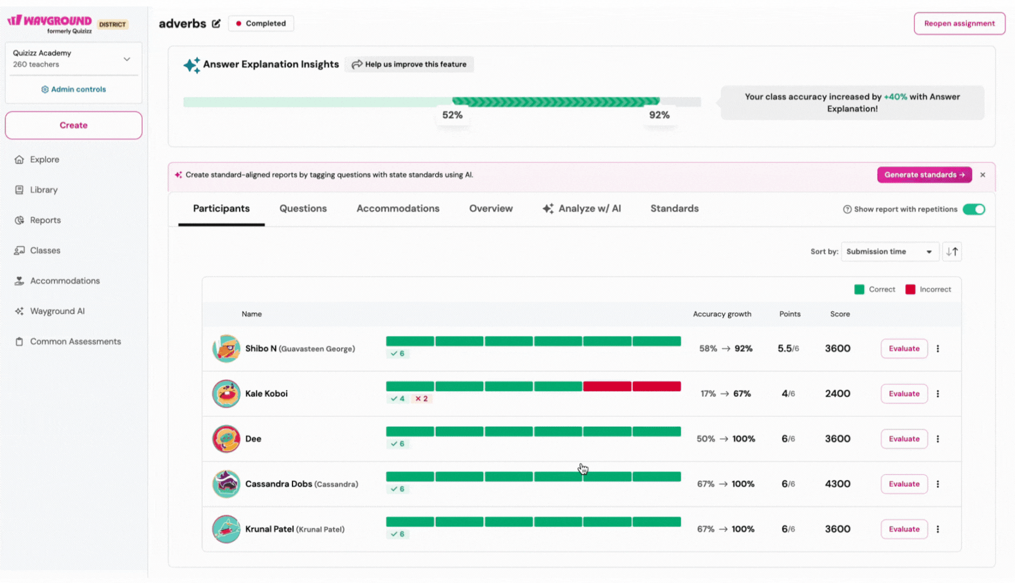Click the Name column header
This screenshot has width=1015, height=583.
coord(251,314)
